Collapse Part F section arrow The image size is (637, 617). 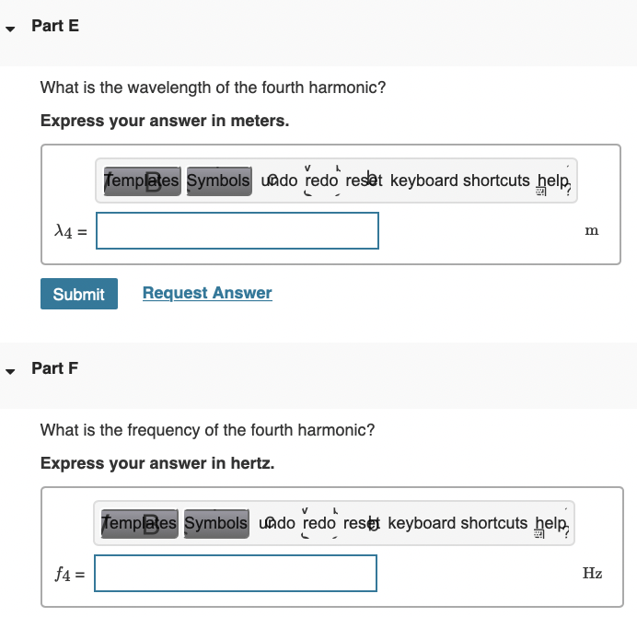click(11, 370)
